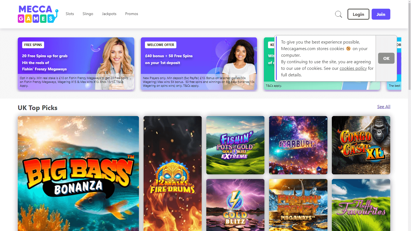Viewport: 411px width, 231px height.
Task: Open the Fluffy Favourites game tile
Action: [361, 205]
